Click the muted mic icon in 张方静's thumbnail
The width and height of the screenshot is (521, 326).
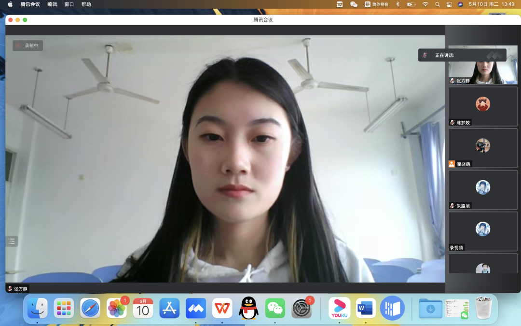[x=452, y=81]
